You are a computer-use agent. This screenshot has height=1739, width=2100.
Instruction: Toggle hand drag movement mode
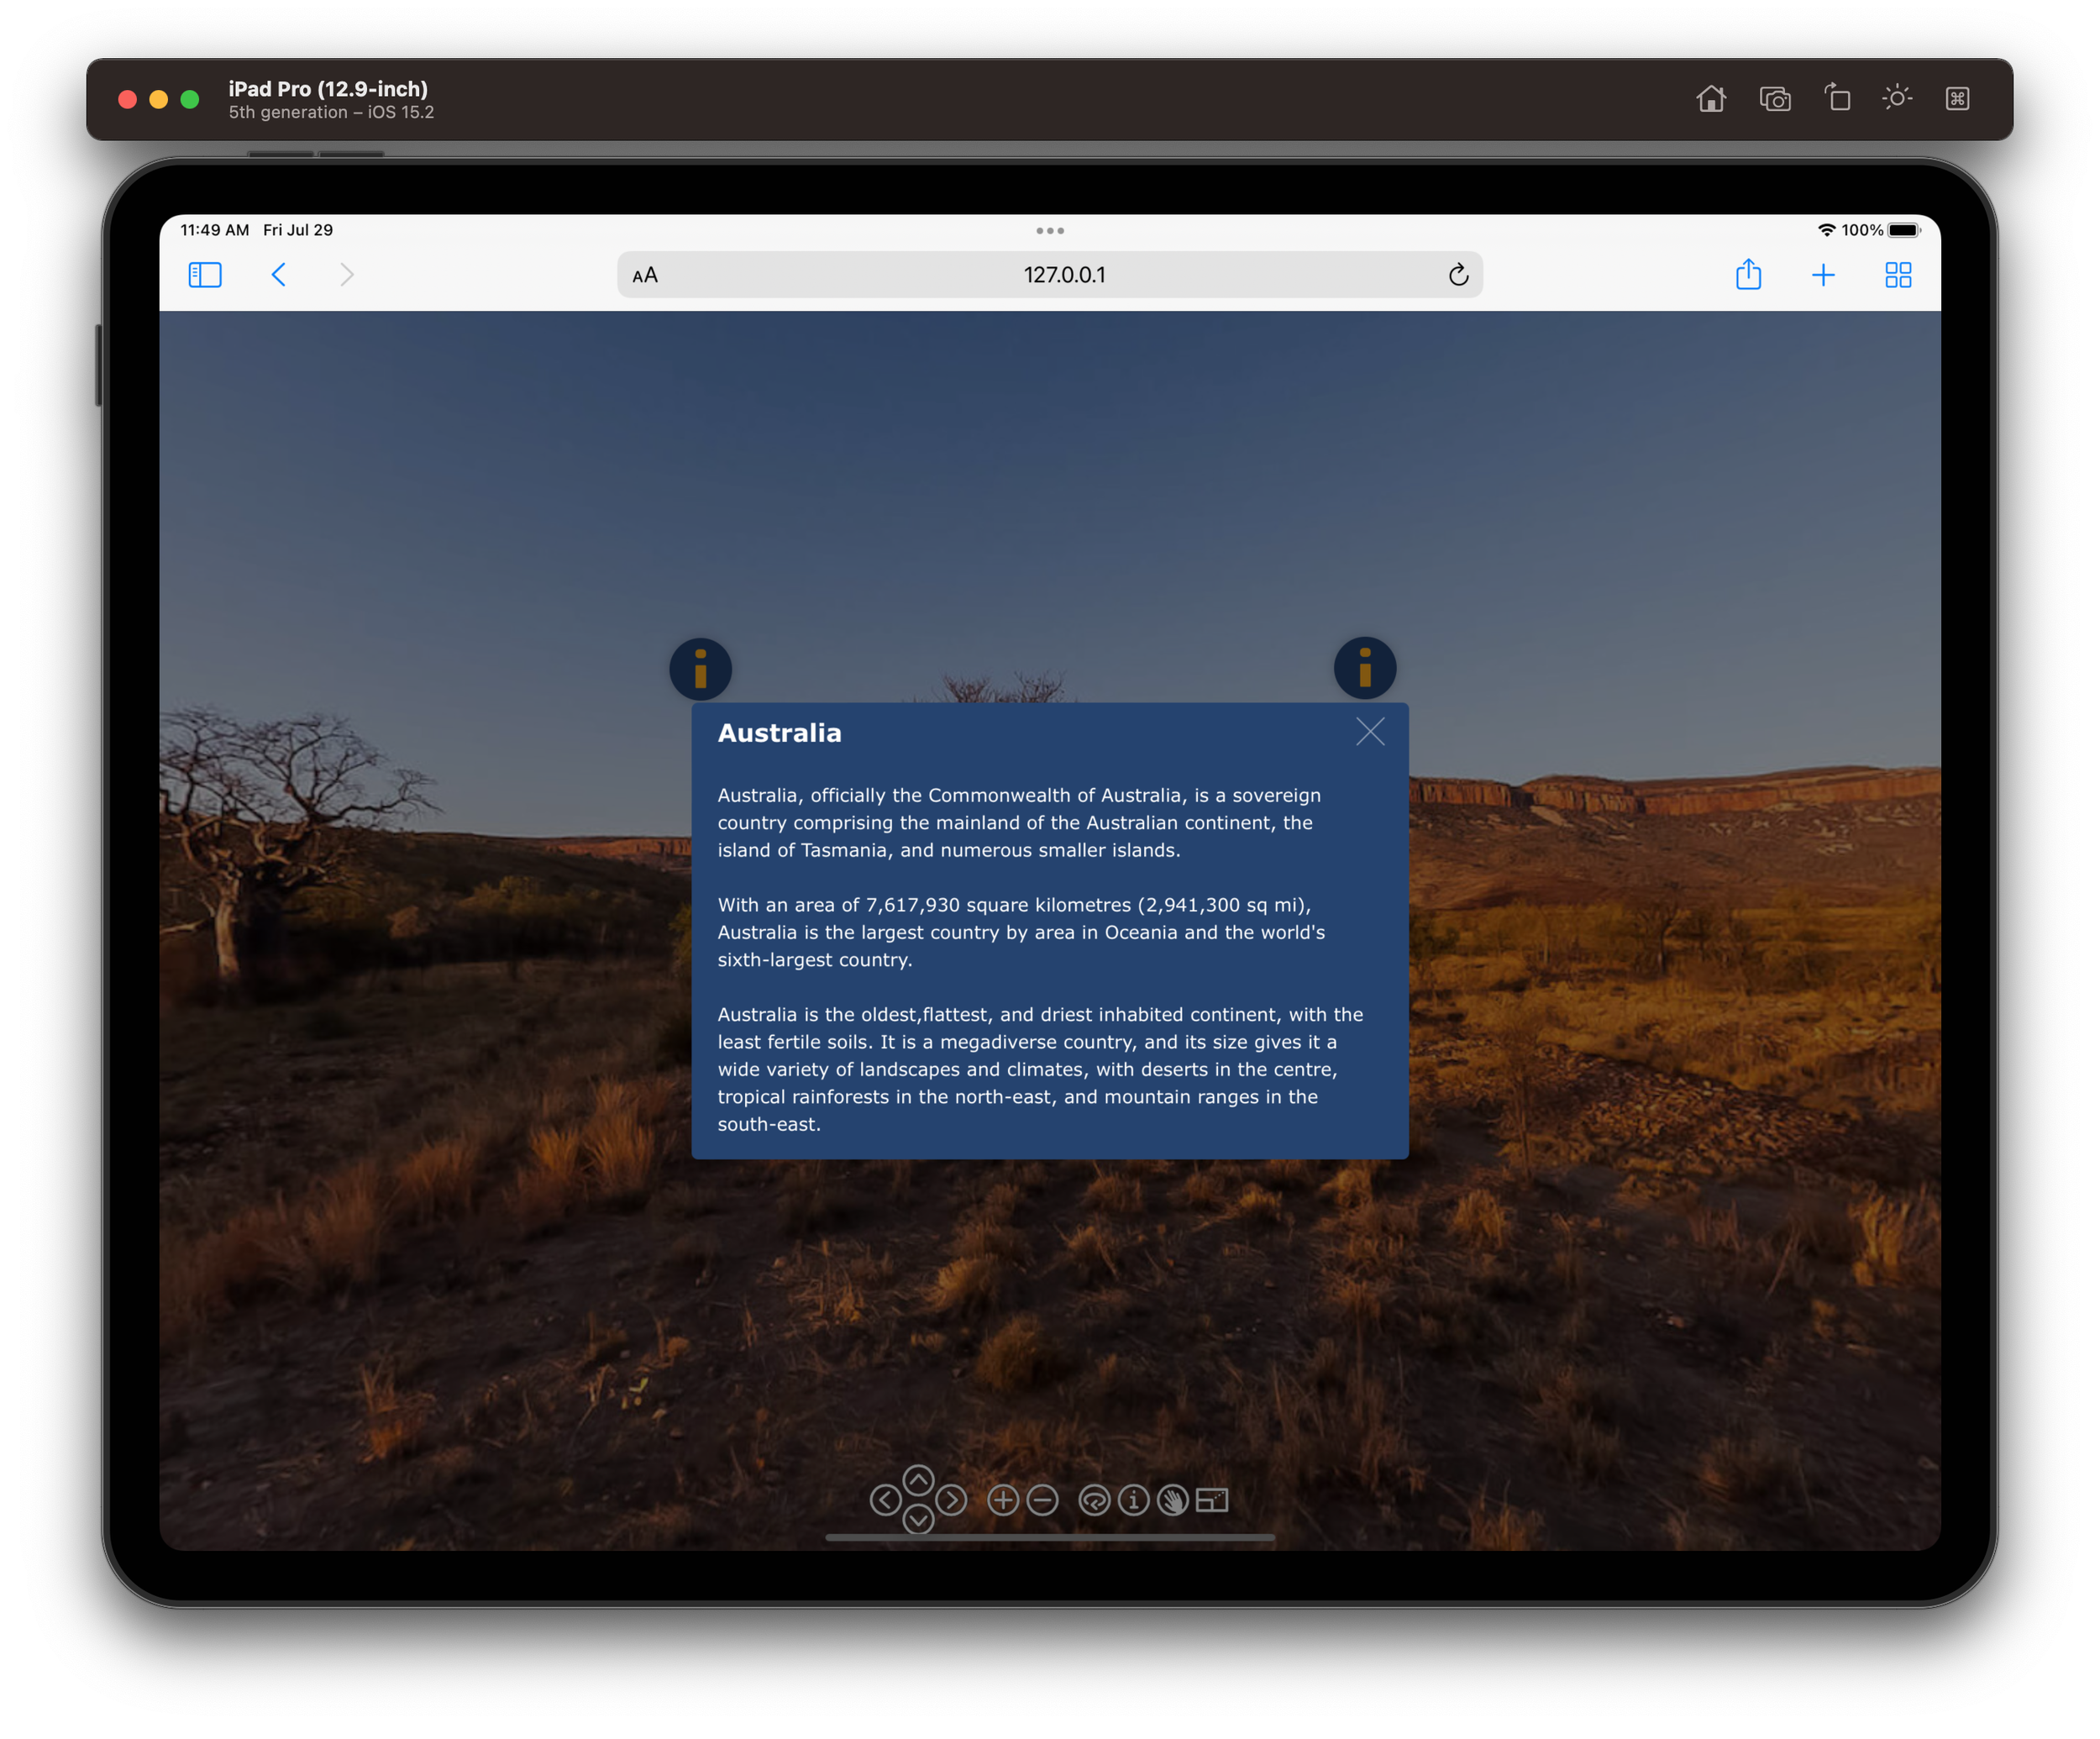coord(1173,1500)
